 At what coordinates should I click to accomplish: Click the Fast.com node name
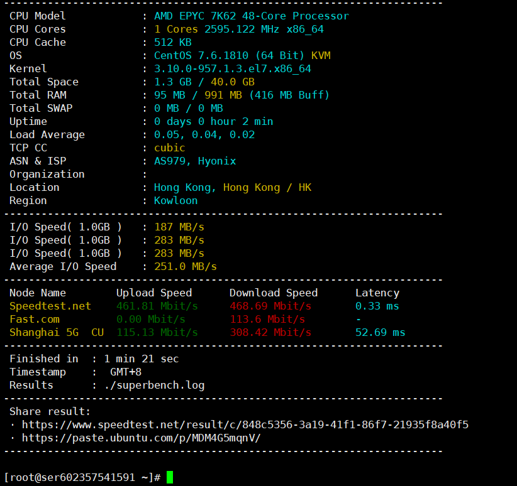(34, 320)
